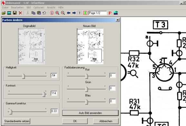The image size is (186, 126).
Task: Click the previous page up-arrow icon
Action: click(80, 13)
